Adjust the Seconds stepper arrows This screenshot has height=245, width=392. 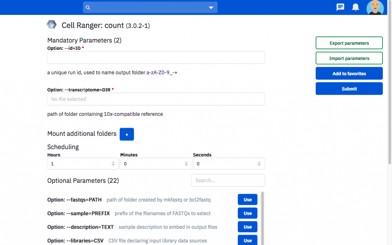pyautogui.click(x=259, y=164)
